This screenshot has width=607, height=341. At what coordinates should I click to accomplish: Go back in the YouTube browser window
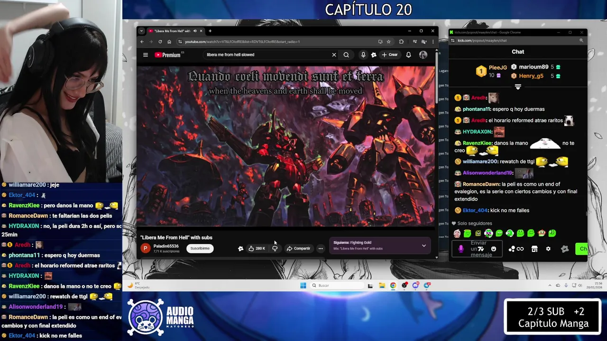[x=142, y=42]
